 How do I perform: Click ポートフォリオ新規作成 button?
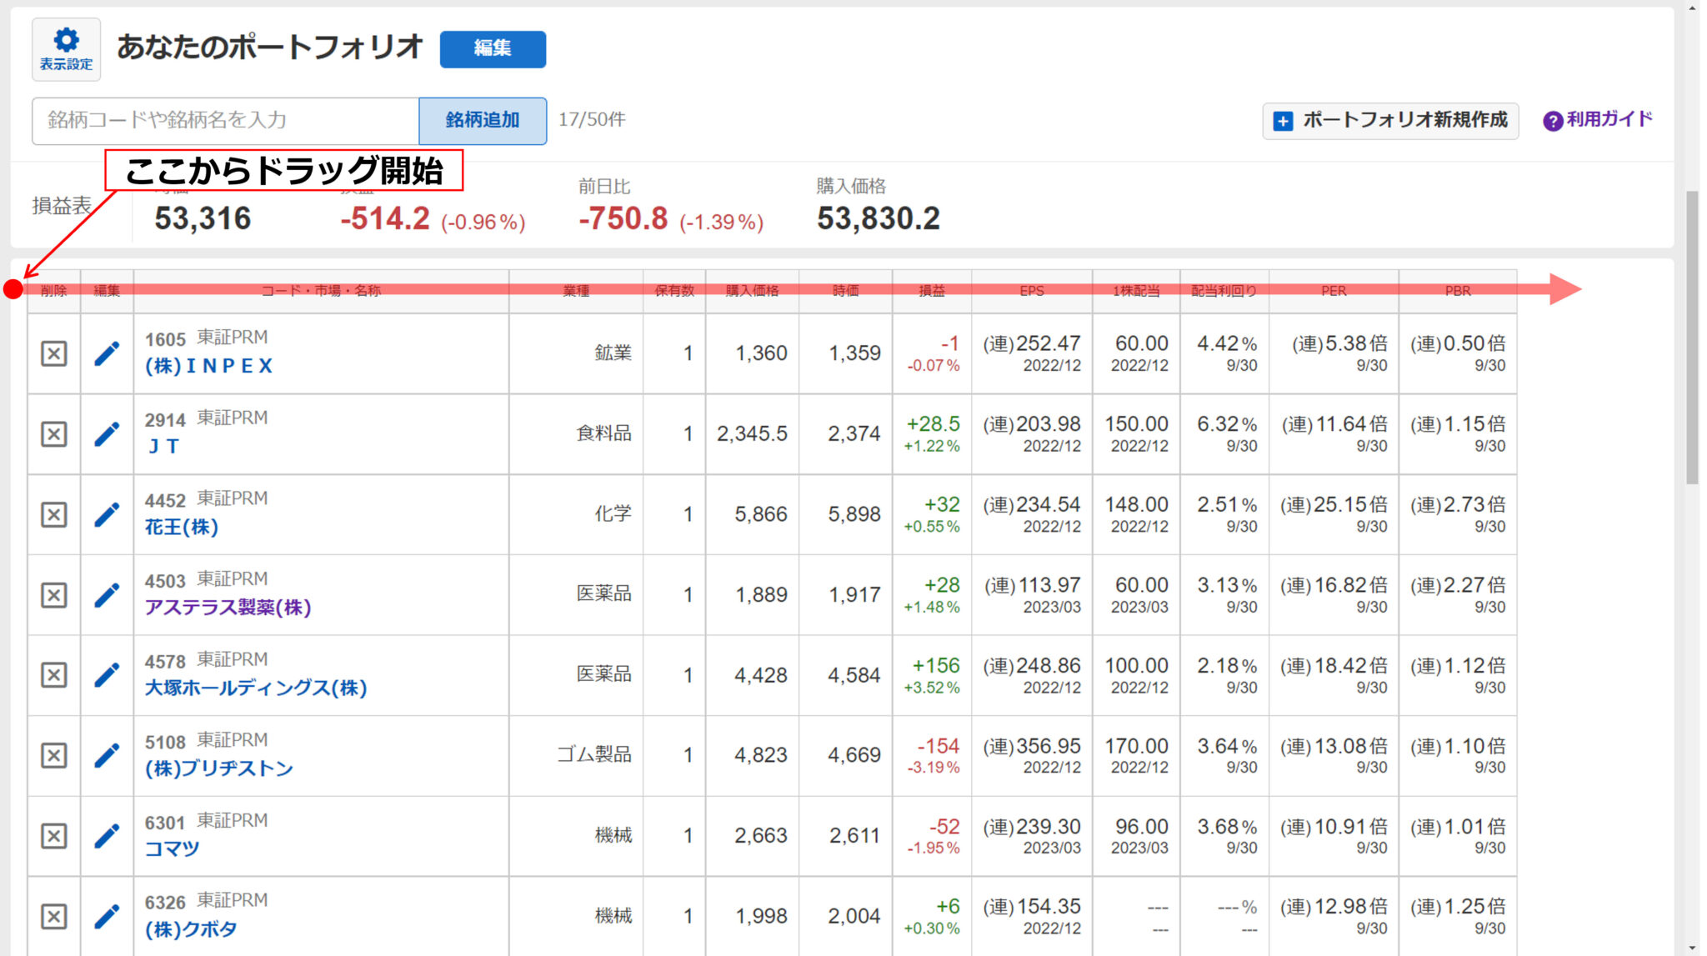tap(1390, 121)
